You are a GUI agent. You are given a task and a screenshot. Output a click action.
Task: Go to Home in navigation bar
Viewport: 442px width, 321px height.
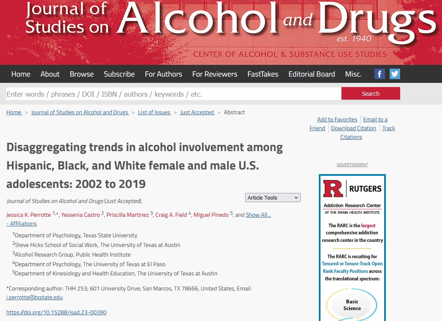point(21,74)
